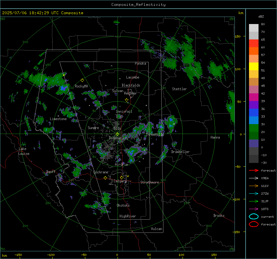Screen dimensions: 277x259
Task: Select the purple 36–39 dBZ color swatch
Action: pyautogui.click(x=254, y=105)
